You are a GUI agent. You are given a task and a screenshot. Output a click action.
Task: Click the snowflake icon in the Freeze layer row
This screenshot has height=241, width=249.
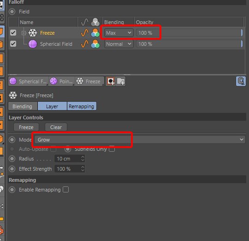(x=33, y=33)
